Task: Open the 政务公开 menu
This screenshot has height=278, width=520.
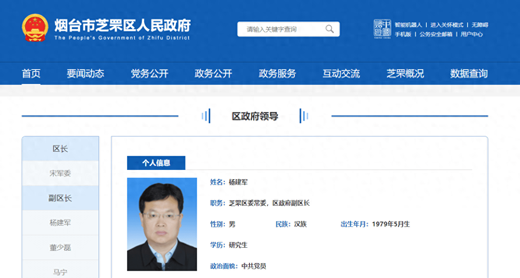Action: (x=213, y=73)
